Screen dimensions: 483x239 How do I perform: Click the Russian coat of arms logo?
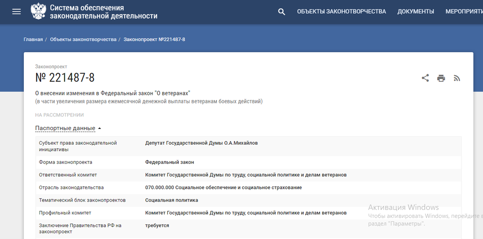tap(38, 12)
